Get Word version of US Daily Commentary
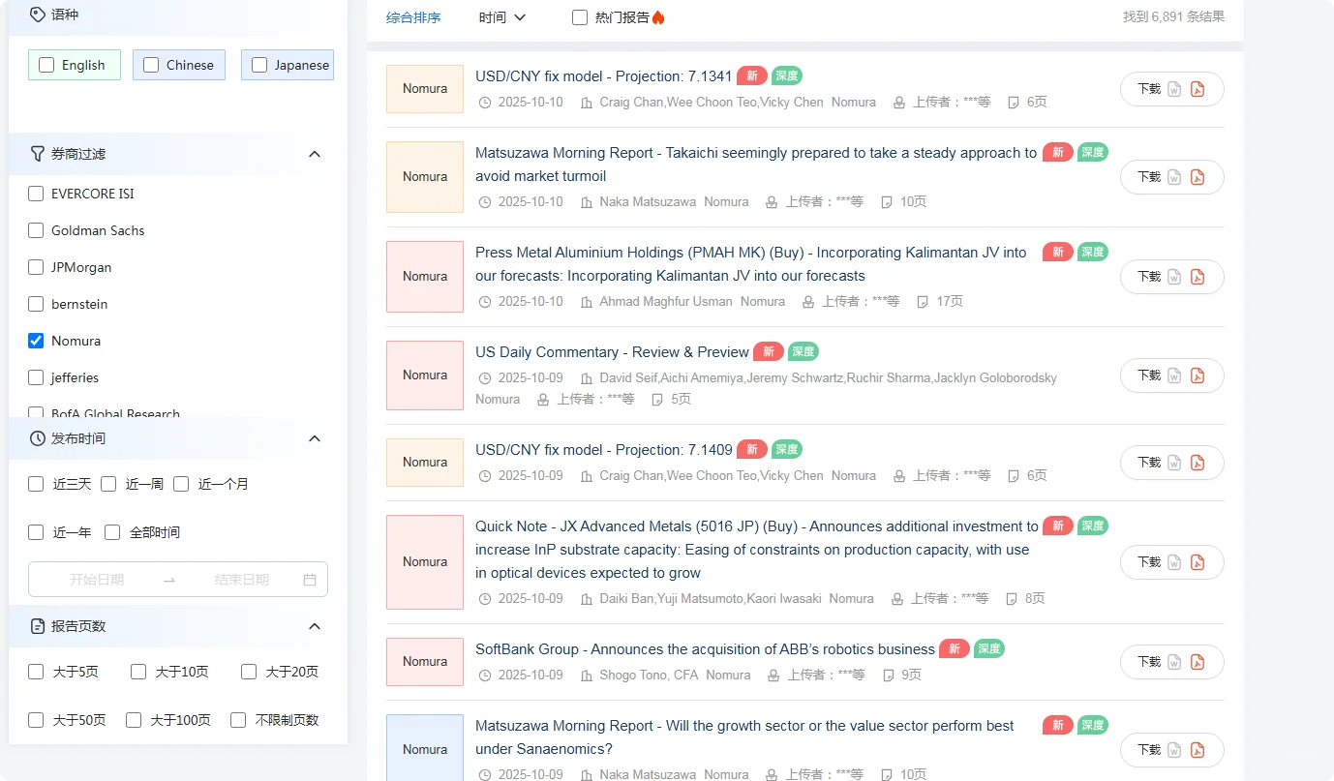Screen dimensions: 1334x781 [1174, 375]
